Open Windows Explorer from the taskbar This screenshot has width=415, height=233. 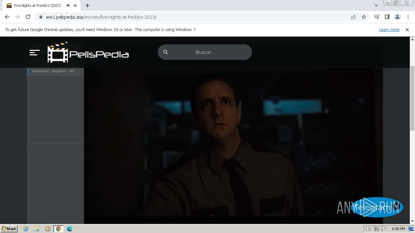37,229
